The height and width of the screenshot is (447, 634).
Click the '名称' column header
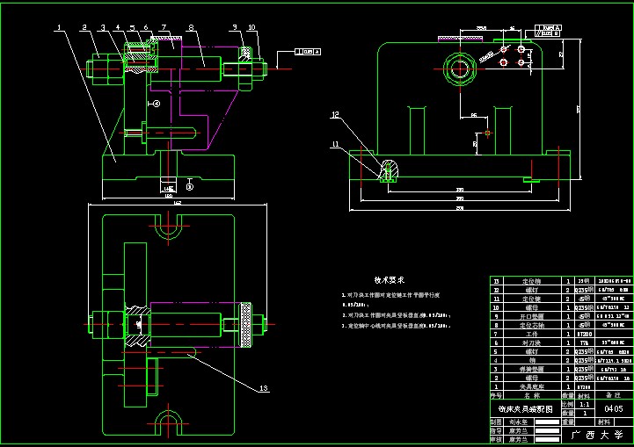click(532, 395)
